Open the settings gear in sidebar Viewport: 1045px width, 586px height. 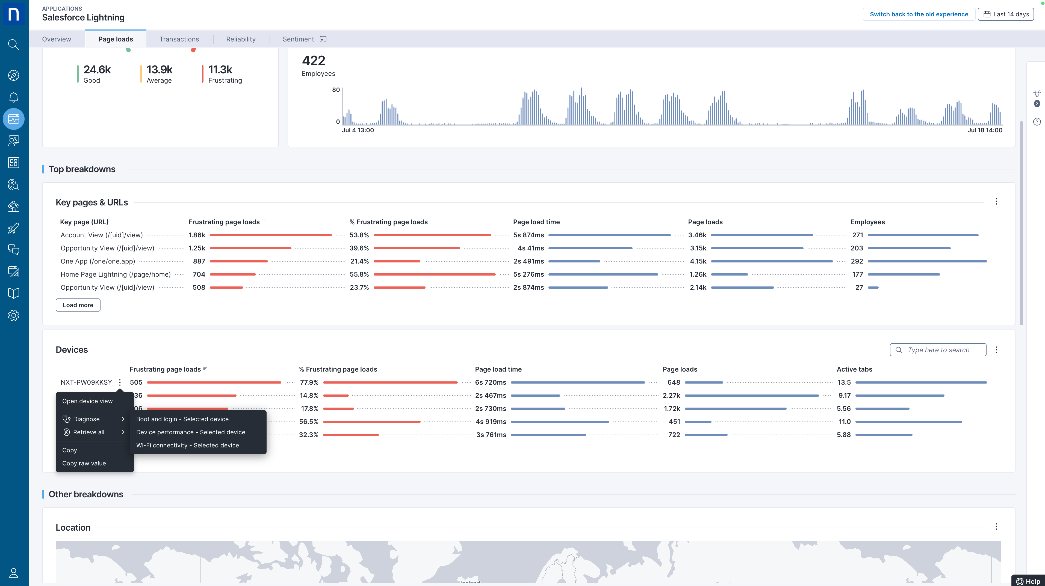point(13,315)
